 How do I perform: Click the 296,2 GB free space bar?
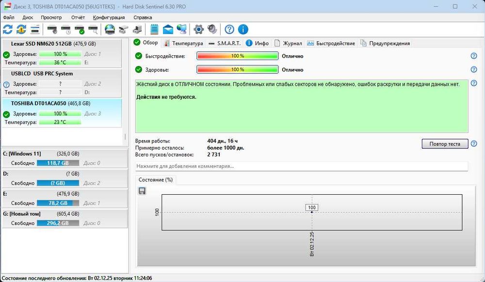(x=58, y=223)
